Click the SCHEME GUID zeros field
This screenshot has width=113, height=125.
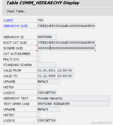(x=66, y=48)
